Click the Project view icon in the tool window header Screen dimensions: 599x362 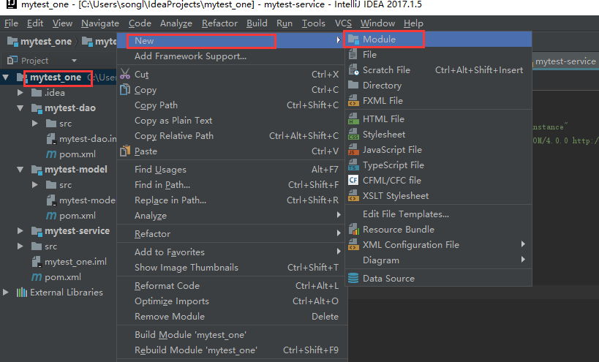click(x=12, y=60)
